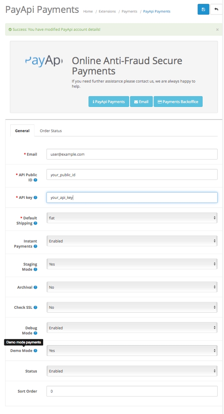
Task: Click the back arrow icon button
Action: (x=216, y=9)
